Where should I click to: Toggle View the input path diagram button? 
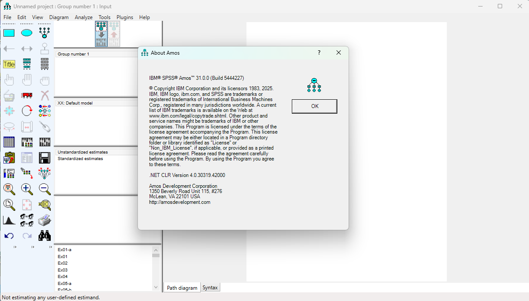tap(101, 34)
